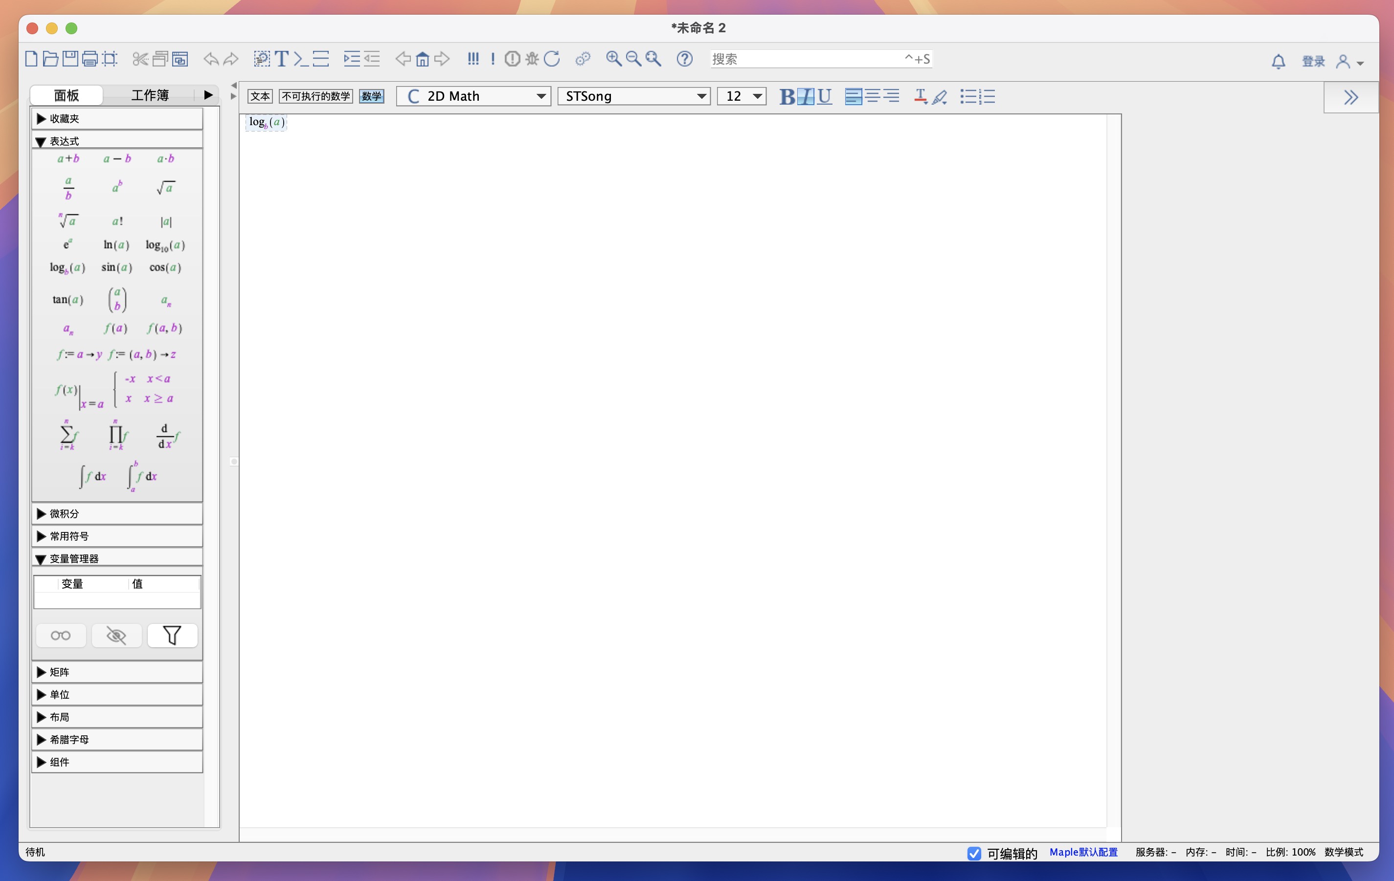Open the Maple默认配置 link
The width and height of the screenshot is (1394, 881).
pos(1083,852)
